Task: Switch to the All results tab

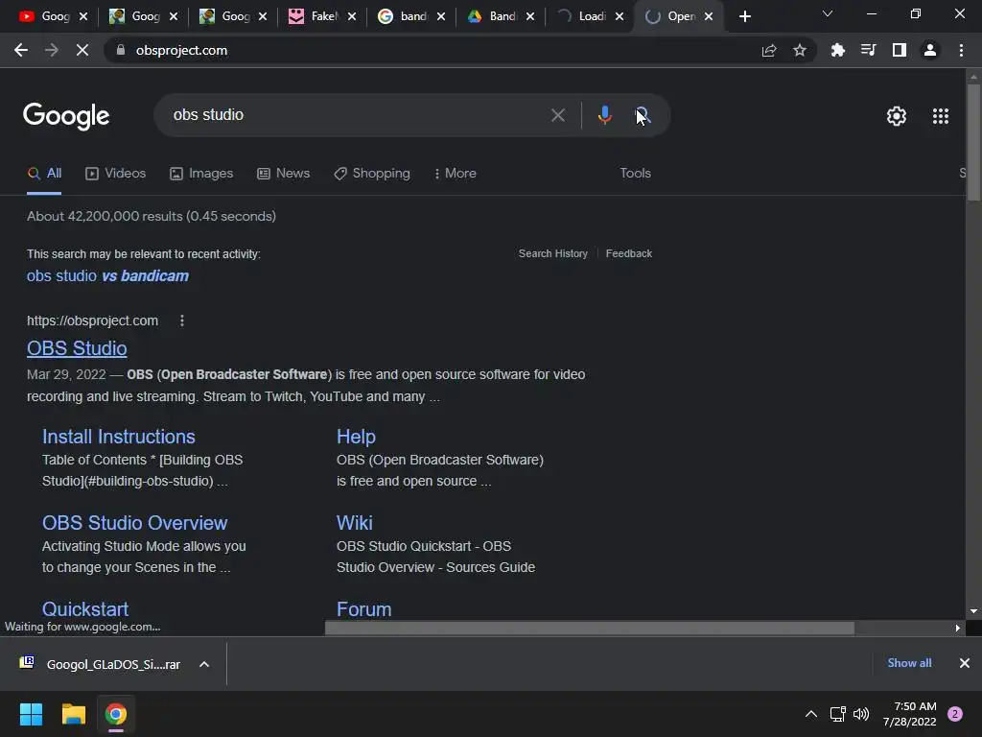Action: coord(44,174)
